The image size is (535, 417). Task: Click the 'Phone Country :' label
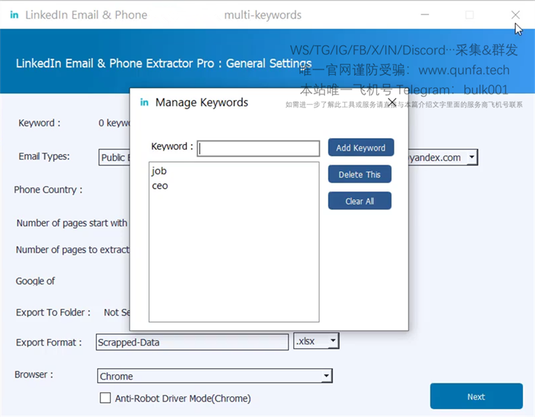[48, 190]
